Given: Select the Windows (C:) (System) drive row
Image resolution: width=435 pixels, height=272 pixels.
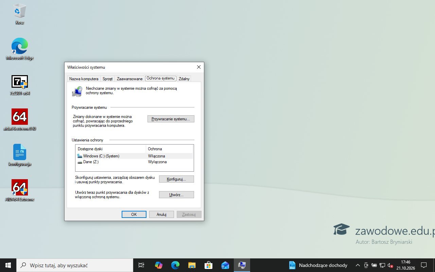Looking at the screenshot, I should [135, 156].
